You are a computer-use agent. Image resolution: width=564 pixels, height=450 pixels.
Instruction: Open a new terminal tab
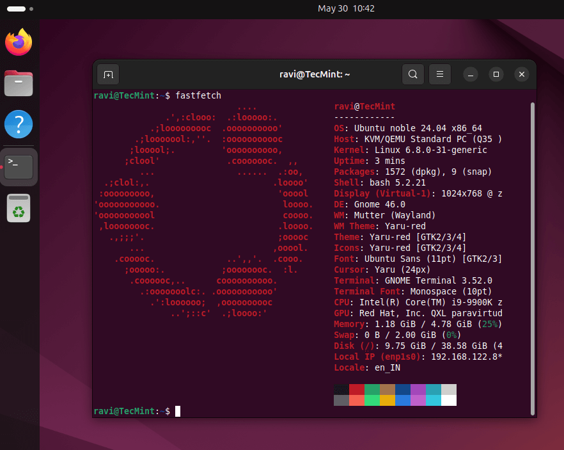tap(108, 75)
